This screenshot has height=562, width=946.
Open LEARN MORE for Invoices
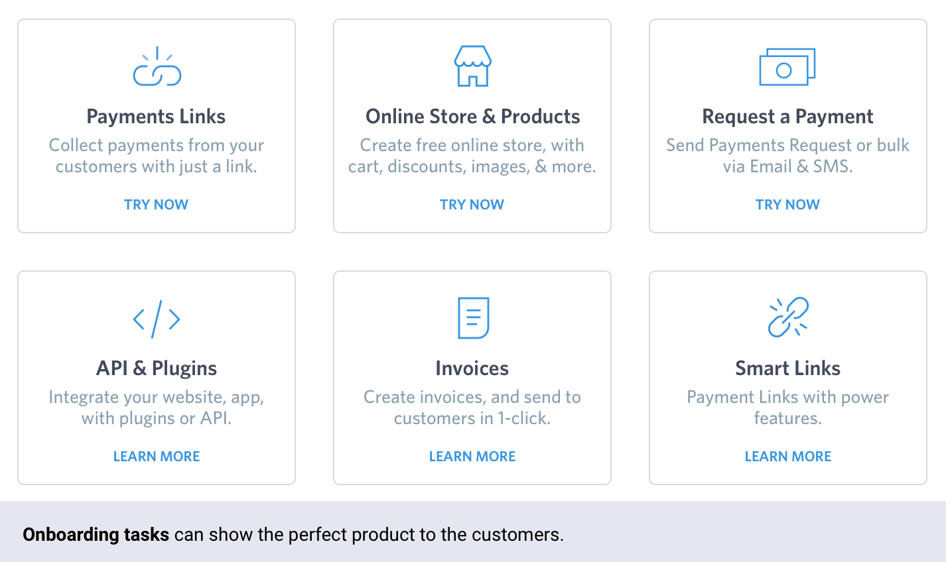tap(472, 456)
